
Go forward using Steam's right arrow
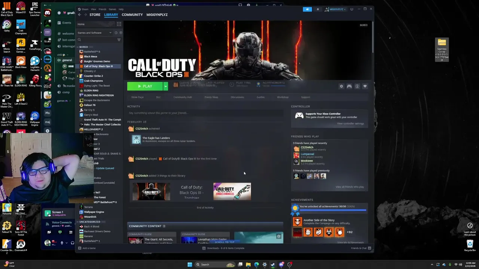[85, 15]
